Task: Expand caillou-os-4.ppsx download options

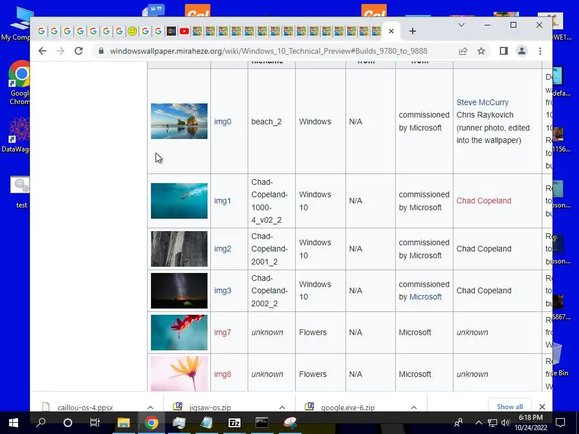Action: pos(150,407)
